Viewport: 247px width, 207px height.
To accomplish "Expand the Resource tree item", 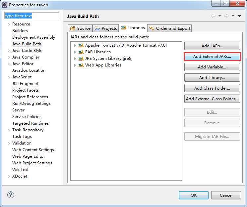I will coord(9,24).
